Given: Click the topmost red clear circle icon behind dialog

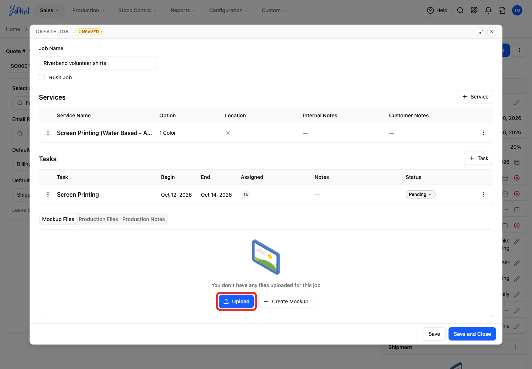Looking at the screenshot, I should 517,178.
